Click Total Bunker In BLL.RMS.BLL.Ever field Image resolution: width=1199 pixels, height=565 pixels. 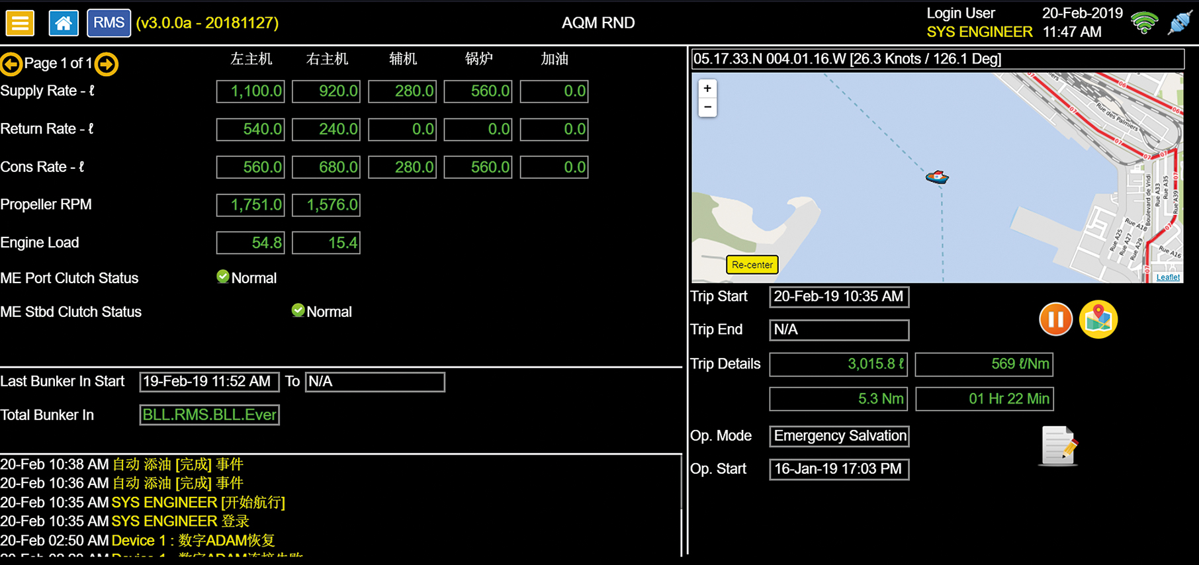(x=209, y=415)
